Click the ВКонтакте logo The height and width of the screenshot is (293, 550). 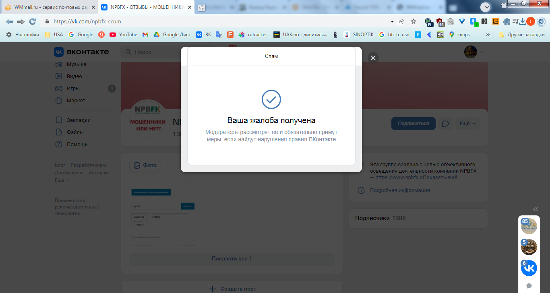[x=81, y=52]
